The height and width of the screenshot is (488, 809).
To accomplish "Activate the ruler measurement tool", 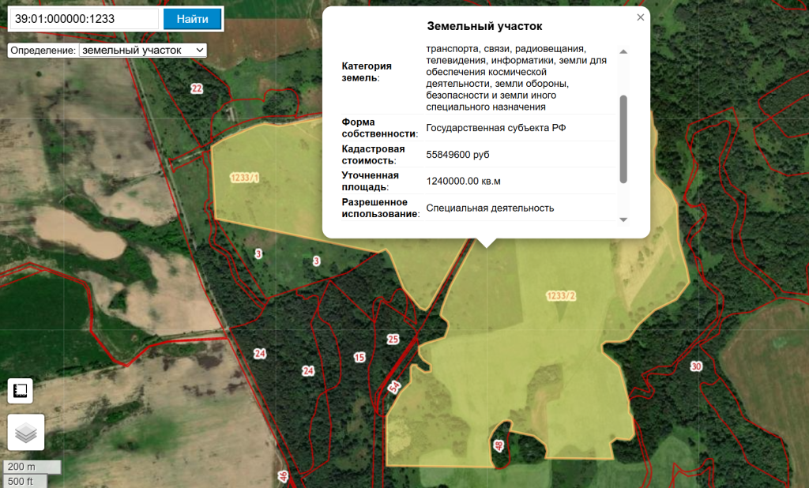I will [20, 390].
